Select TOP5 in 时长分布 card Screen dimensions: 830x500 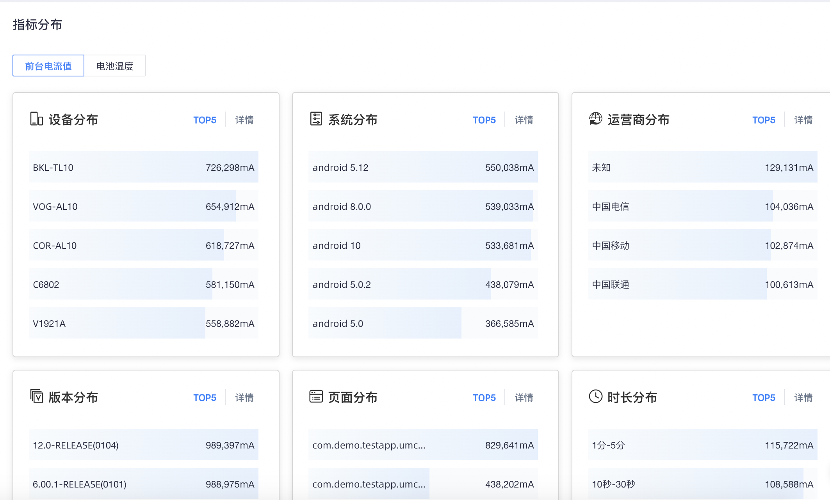(x=764, y=397)
